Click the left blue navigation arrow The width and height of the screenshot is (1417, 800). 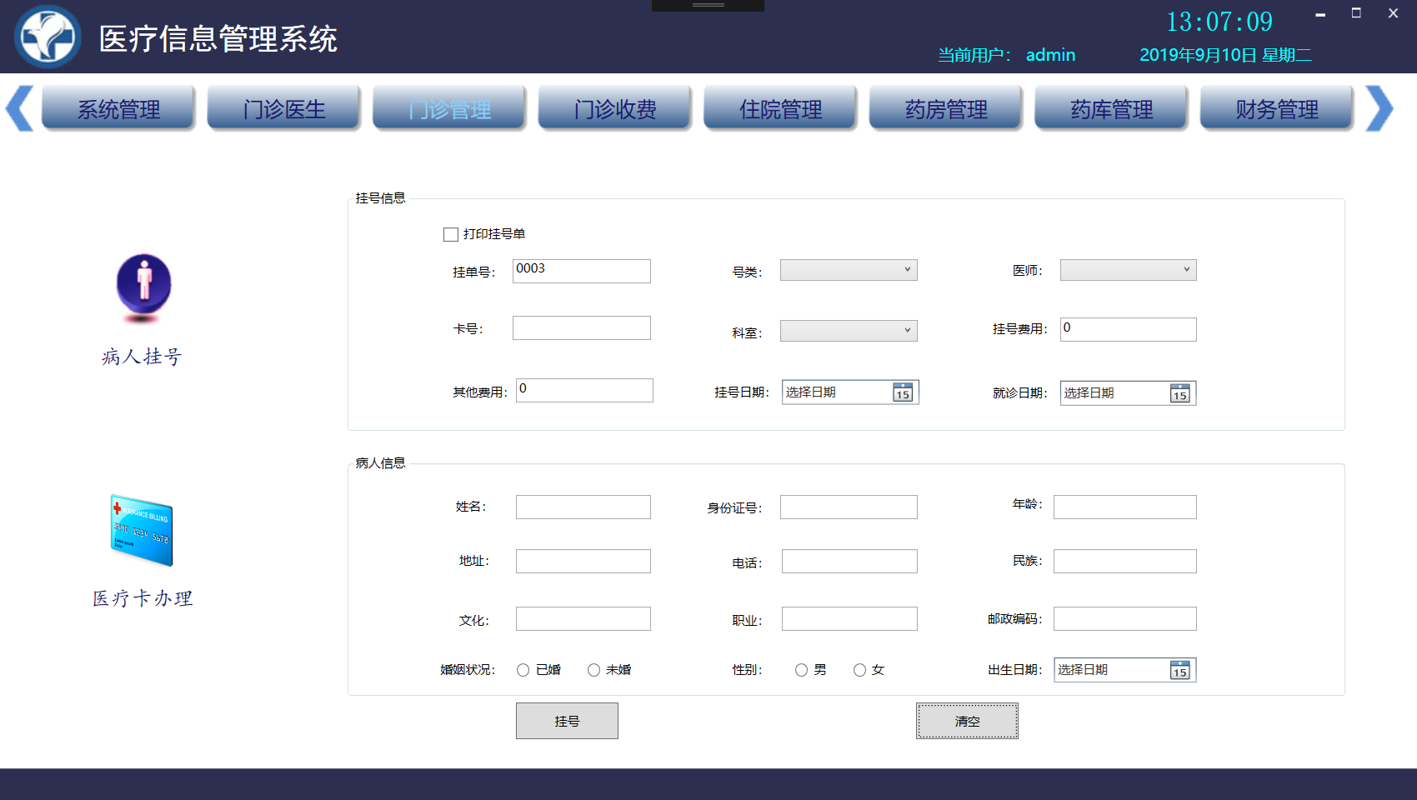20,108
